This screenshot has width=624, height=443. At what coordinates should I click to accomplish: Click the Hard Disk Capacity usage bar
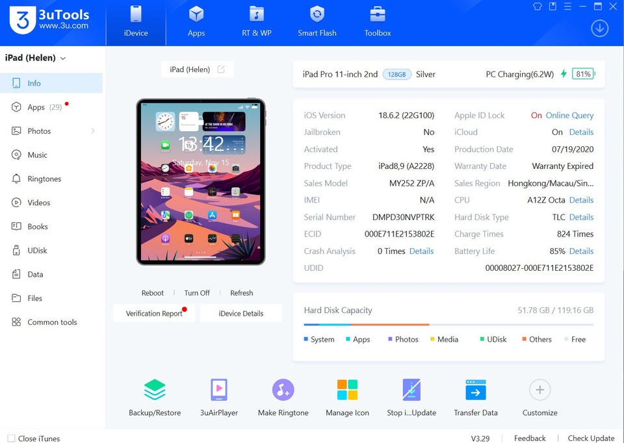(448, 325)
